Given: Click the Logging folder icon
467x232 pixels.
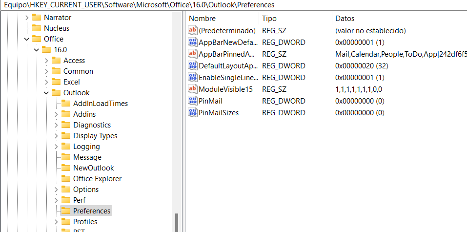Looking at the screenshot, I should coord(66,146).
